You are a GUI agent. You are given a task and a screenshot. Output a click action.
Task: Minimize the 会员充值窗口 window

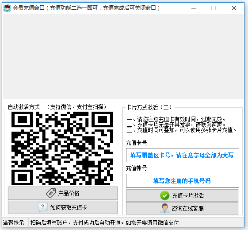coord(194,8)
